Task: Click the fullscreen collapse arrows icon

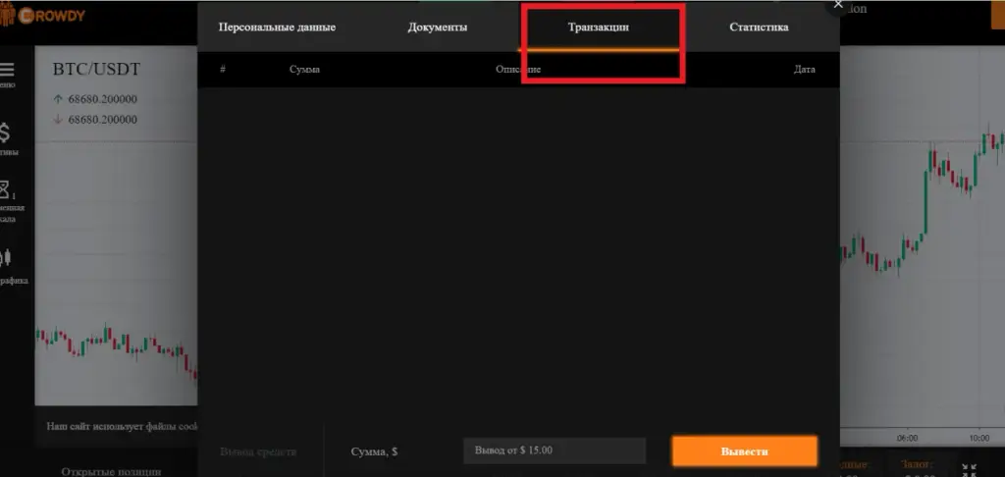Action: [x=969, y=470]
